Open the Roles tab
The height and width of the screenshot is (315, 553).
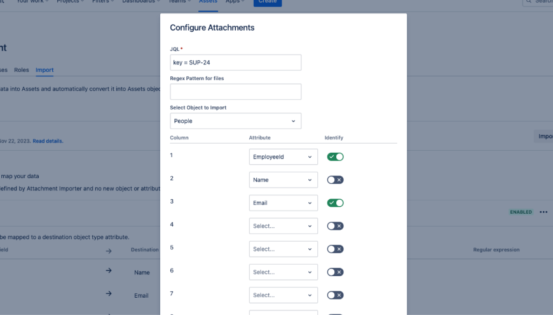tap(22, 70)
